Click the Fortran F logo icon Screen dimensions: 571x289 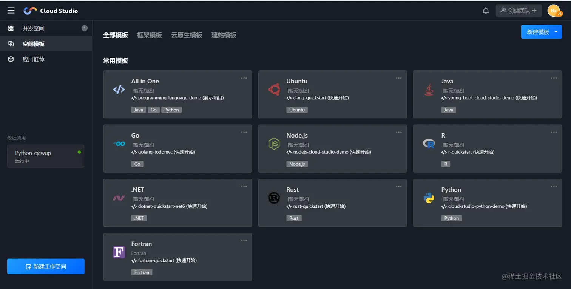(119, 252)
